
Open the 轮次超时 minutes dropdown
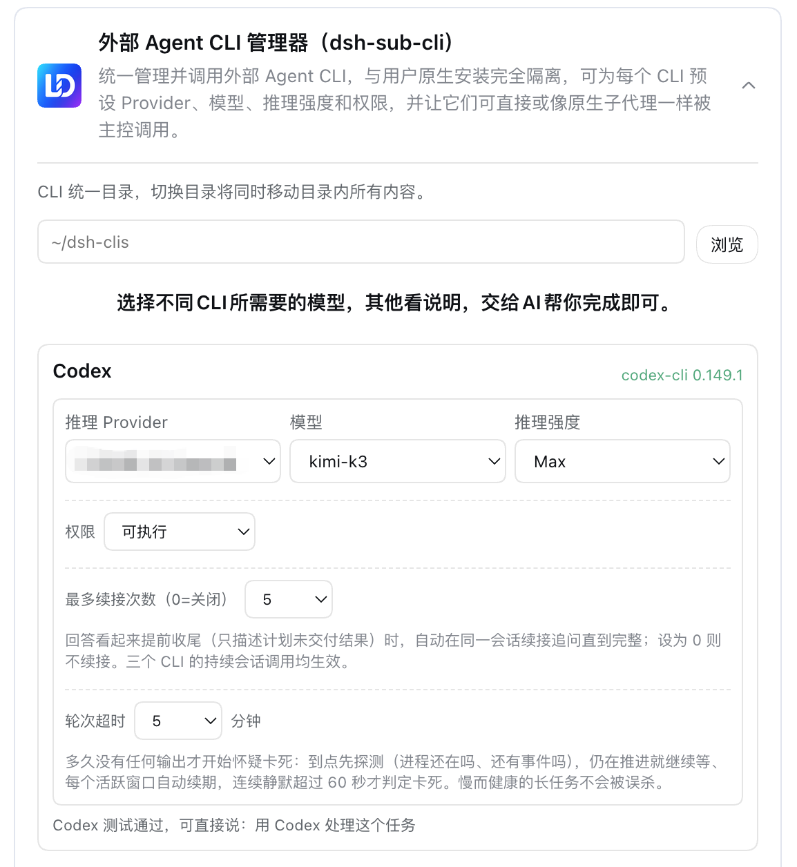coord(178,721)
